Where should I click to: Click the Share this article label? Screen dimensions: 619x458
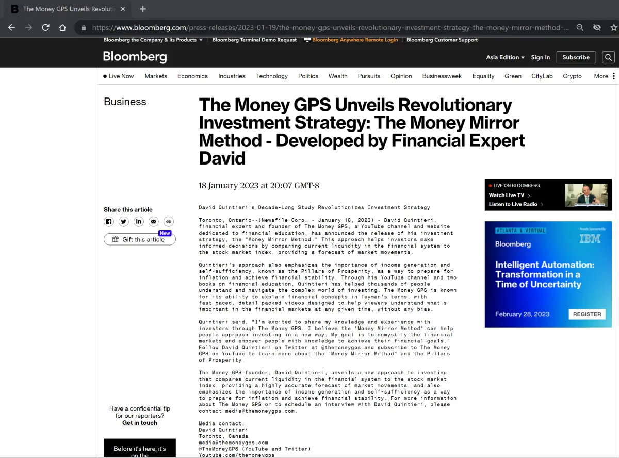[128, 209]
